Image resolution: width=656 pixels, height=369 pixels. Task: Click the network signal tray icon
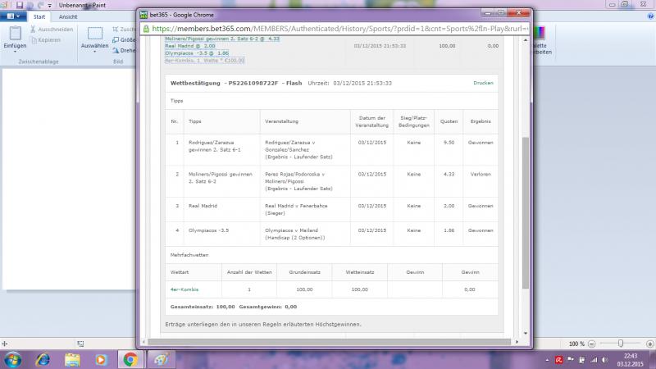[594, 360]
